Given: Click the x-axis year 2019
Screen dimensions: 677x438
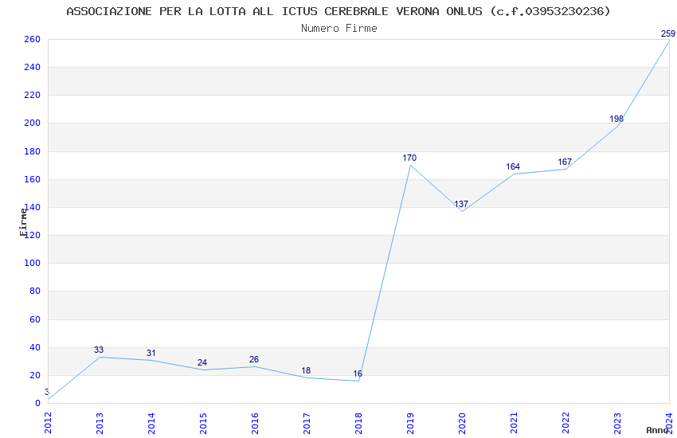Looking at the screenshot, I should point(411,423).
